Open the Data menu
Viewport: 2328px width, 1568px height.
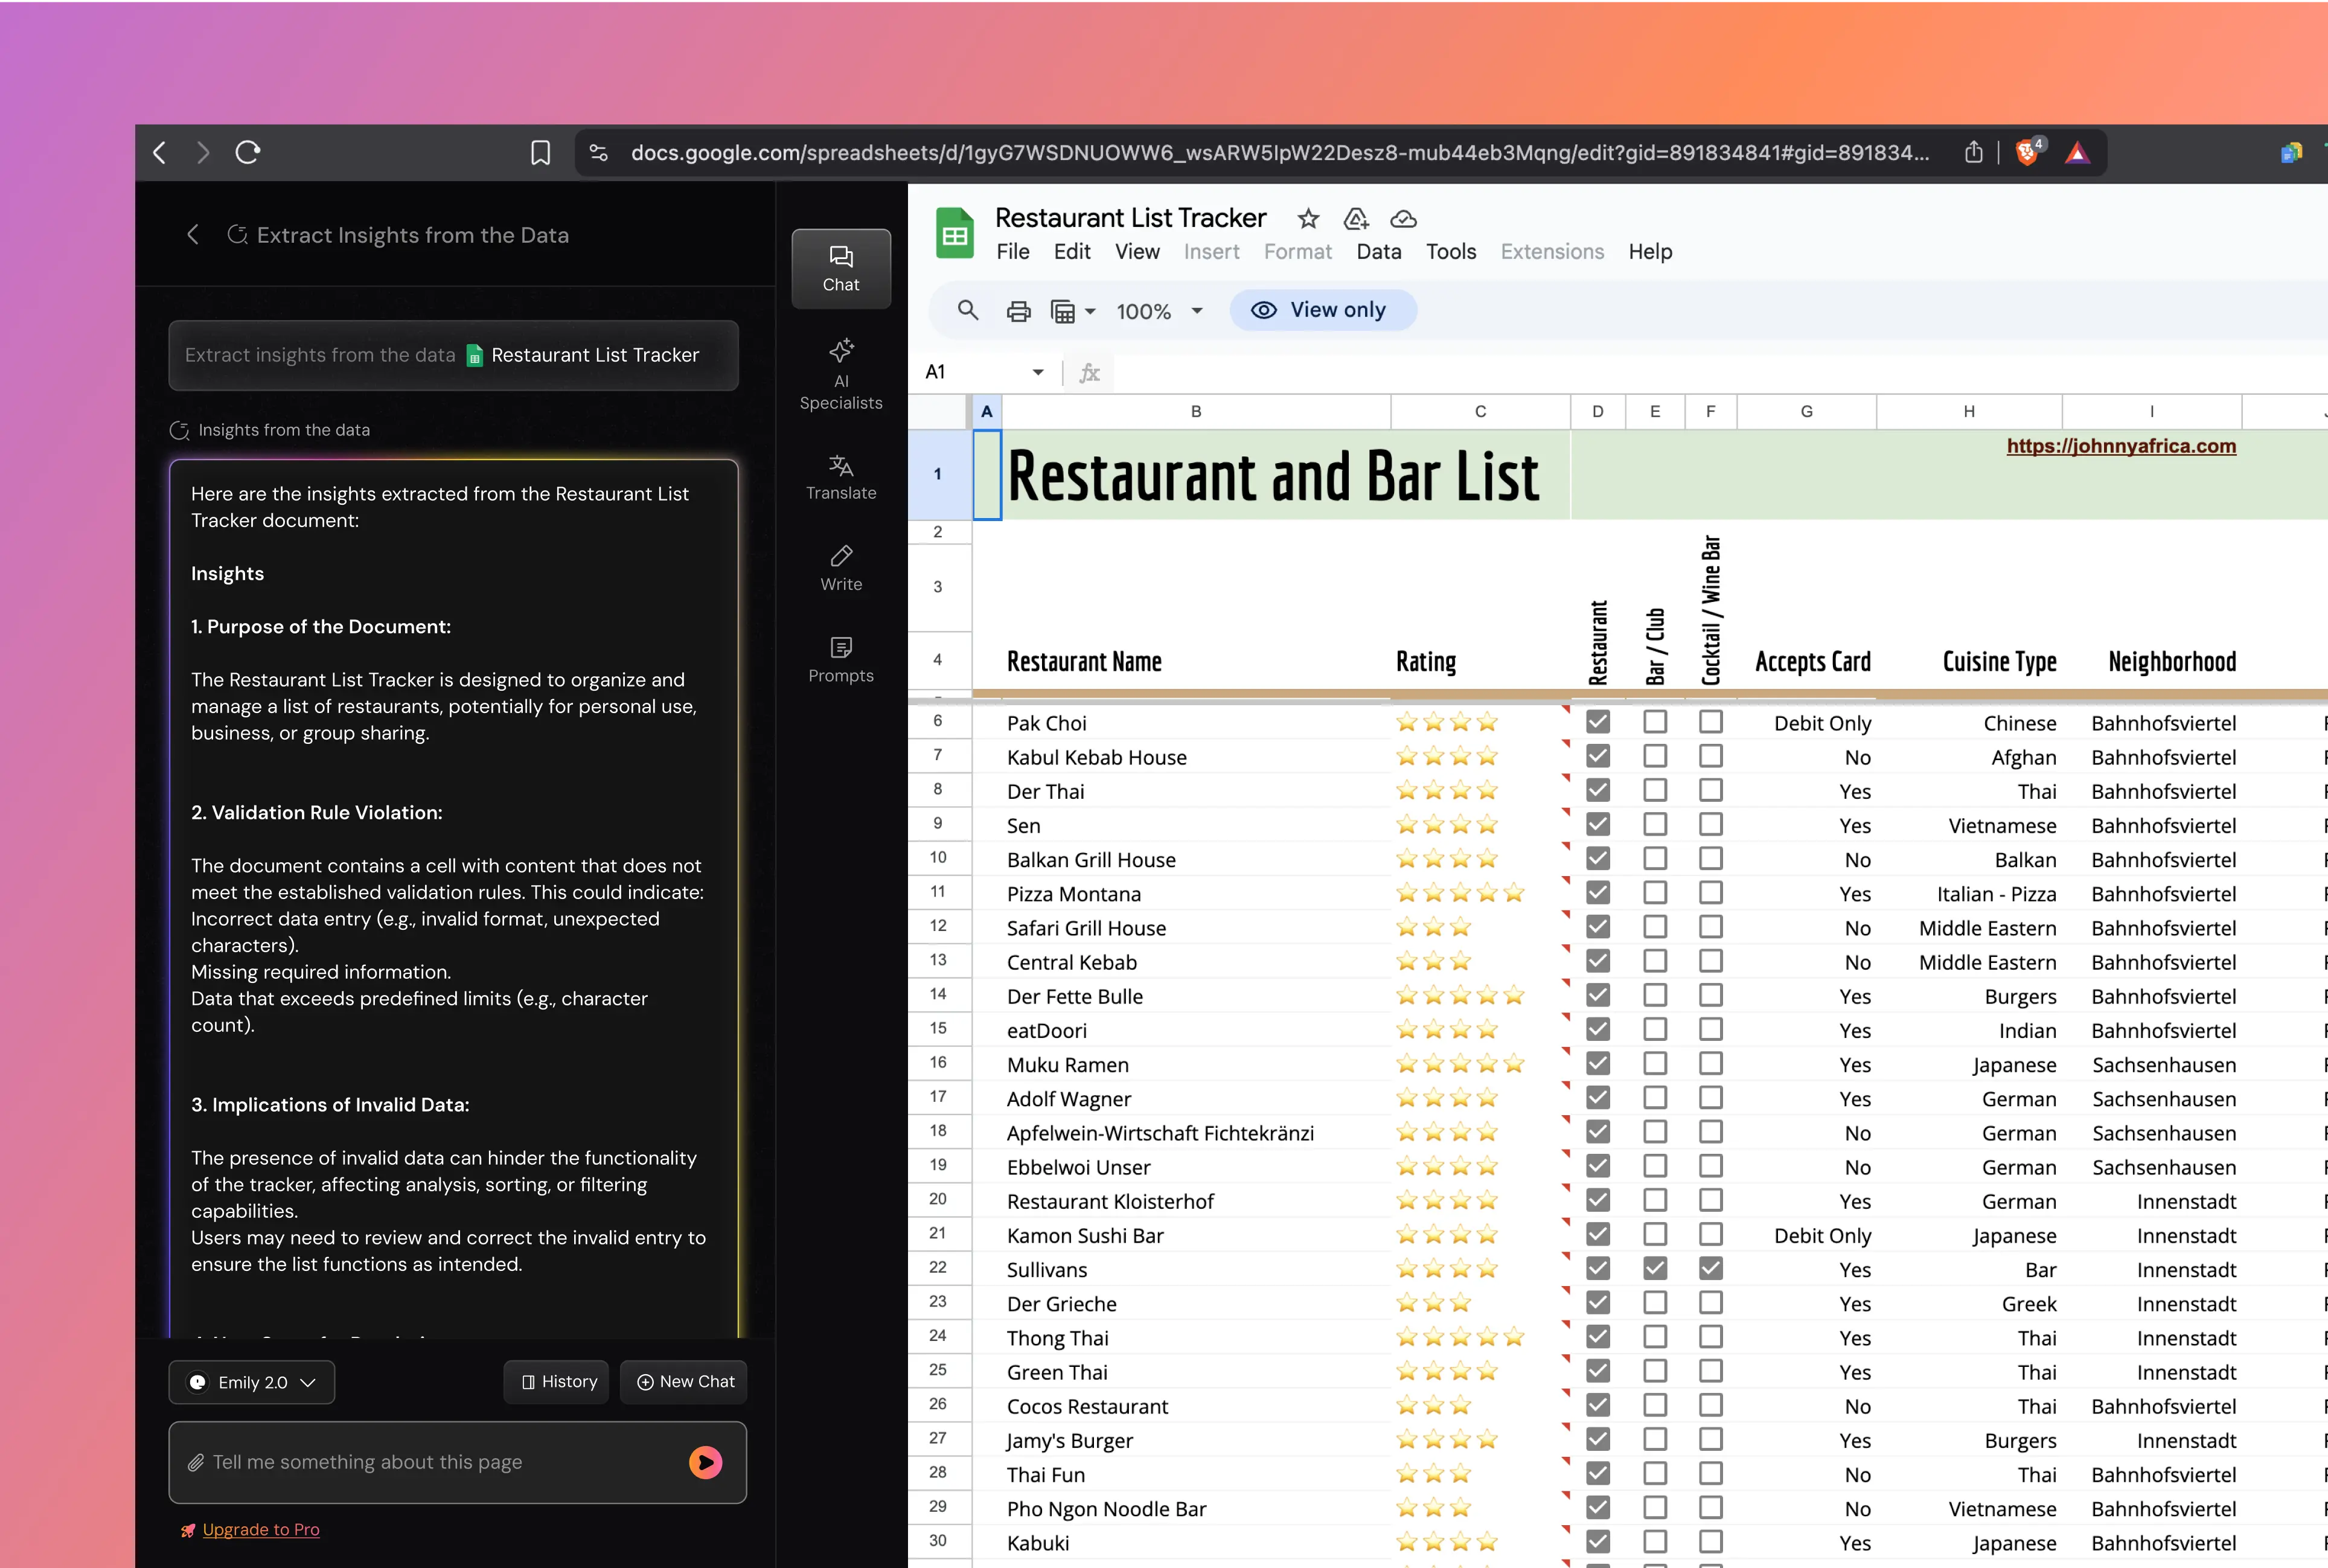[1378, 252]
